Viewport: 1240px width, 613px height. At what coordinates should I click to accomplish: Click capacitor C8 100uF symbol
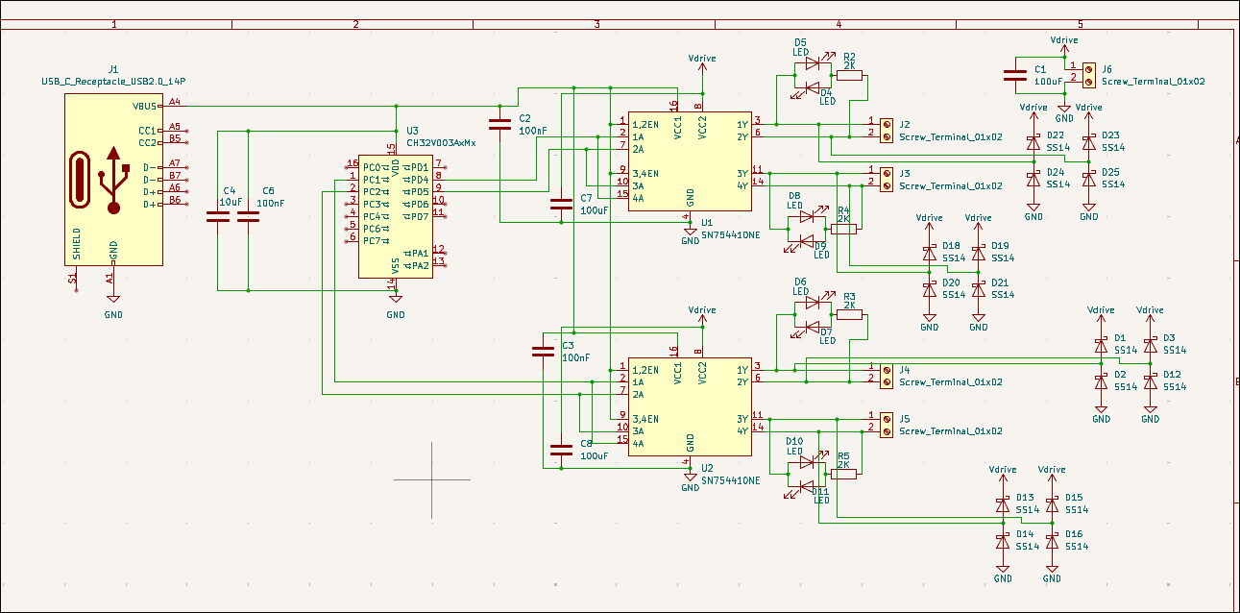[561, 449]
